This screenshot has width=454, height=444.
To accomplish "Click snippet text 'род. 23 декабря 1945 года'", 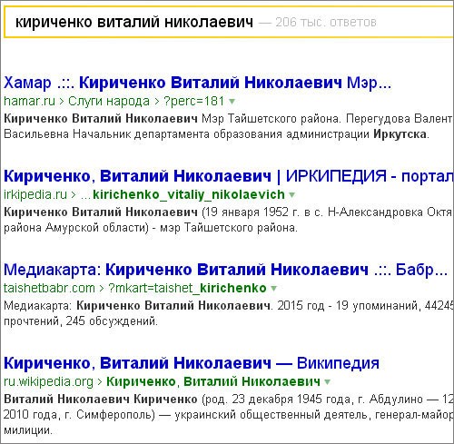I will tap(278, 400).
